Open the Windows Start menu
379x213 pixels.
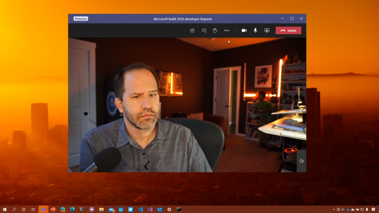coord(5,210)
